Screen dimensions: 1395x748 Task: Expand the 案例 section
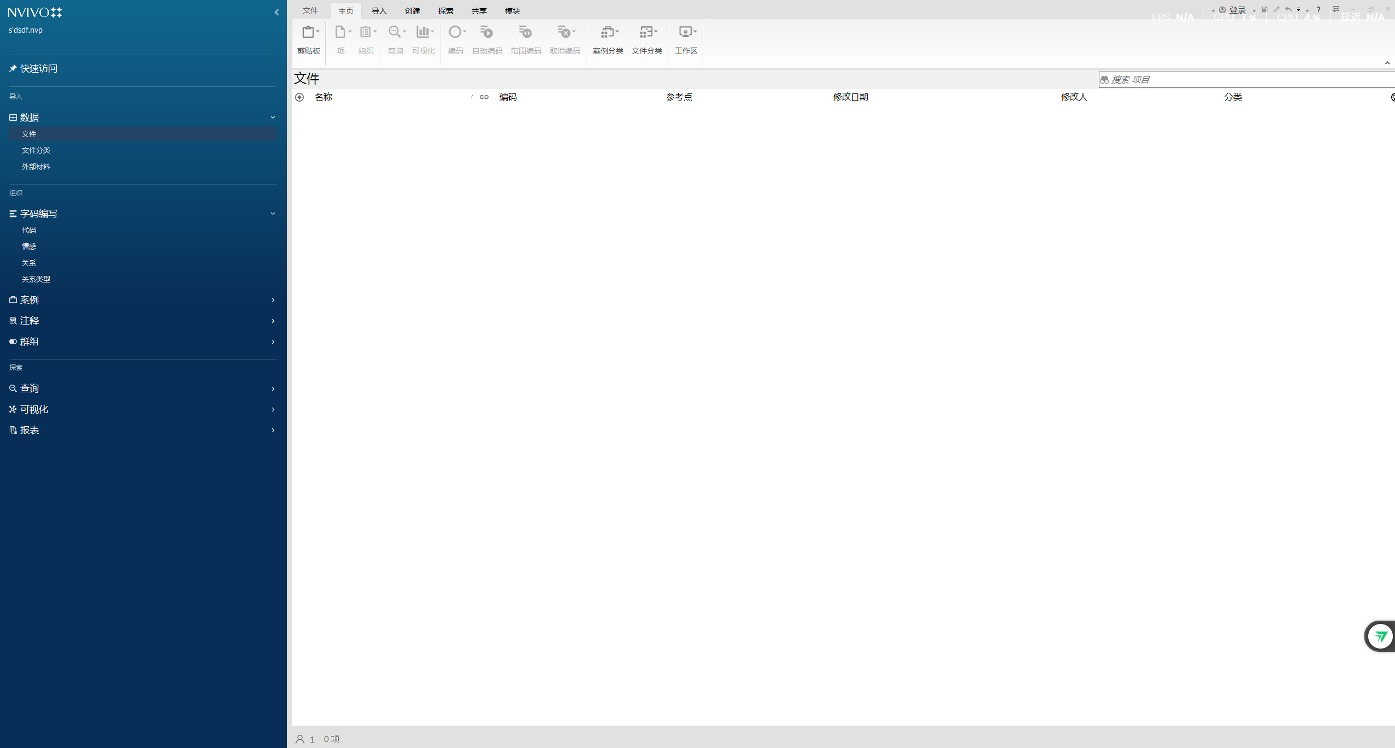pos(273,300)
